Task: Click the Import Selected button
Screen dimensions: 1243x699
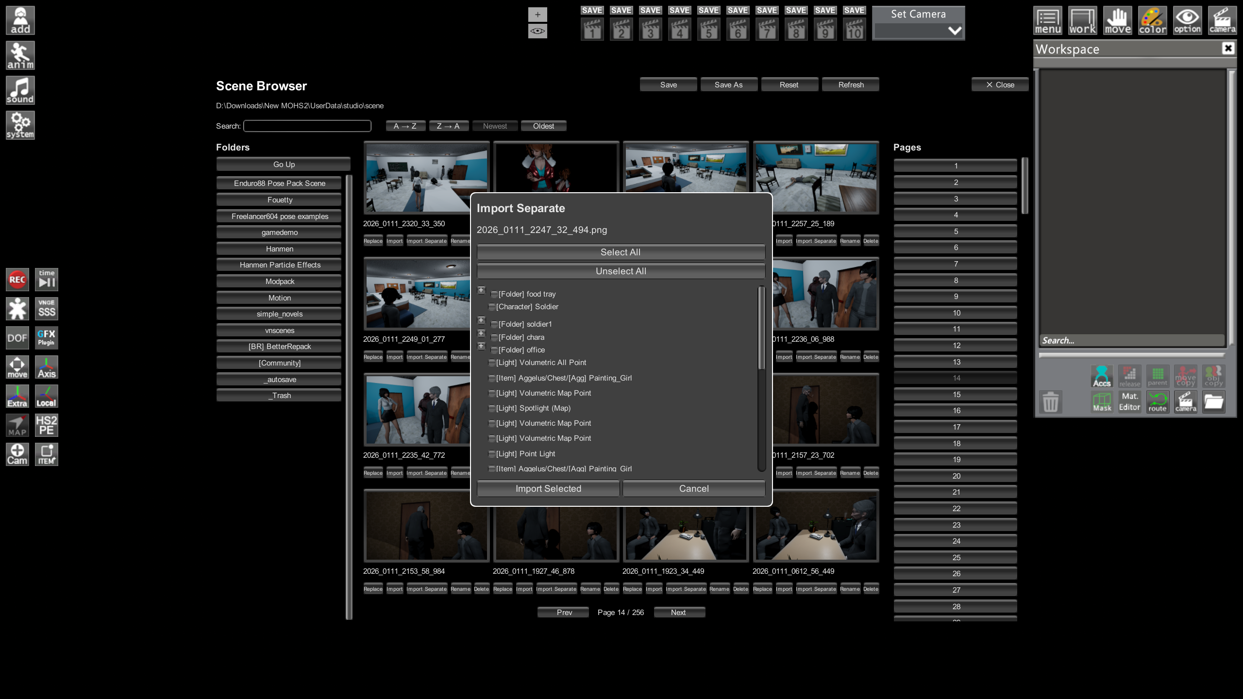Action: click(548, 489)
